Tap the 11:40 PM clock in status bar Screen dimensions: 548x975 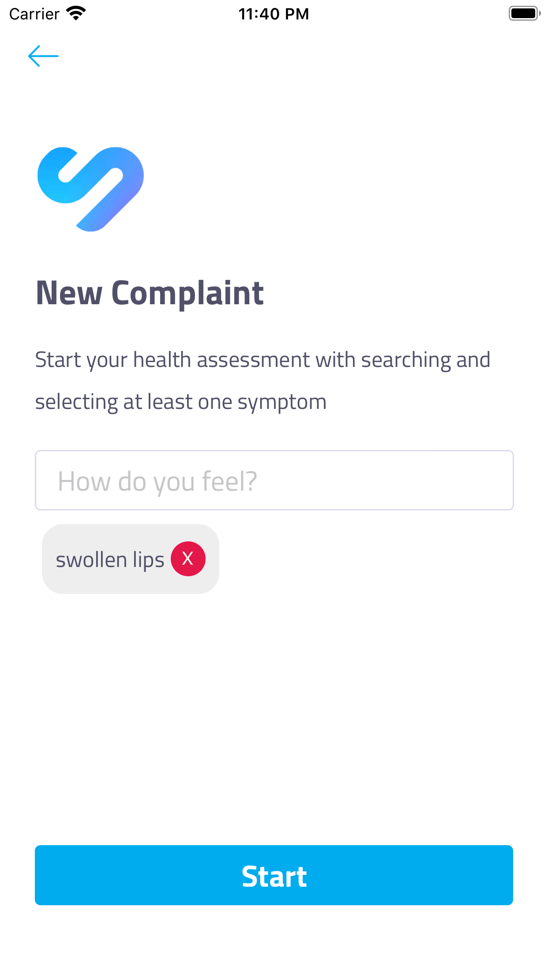pos(274,14)
